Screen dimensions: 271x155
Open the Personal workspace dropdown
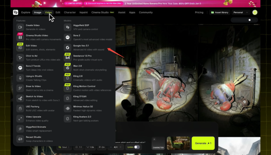tap(241, 12)
